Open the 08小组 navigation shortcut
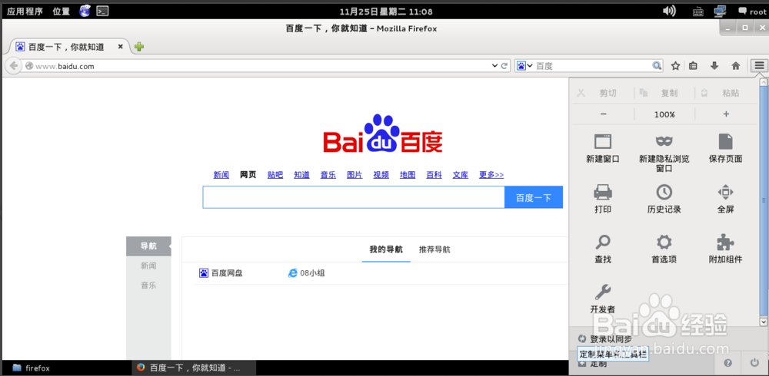The width and height of the screenshot is (769, 376). (x=307, y=273)
